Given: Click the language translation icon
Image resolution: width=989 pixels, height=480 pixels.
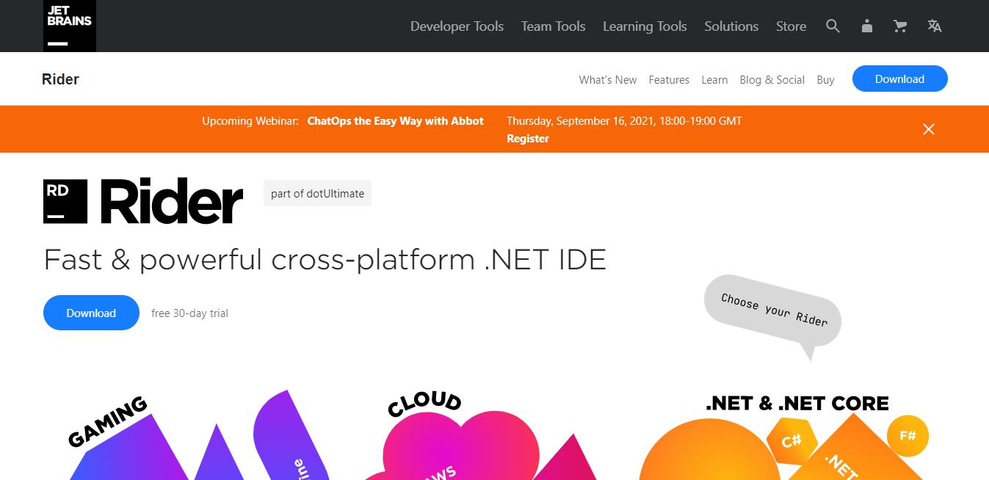Looking at the screenshot, I should pos(934,26).
